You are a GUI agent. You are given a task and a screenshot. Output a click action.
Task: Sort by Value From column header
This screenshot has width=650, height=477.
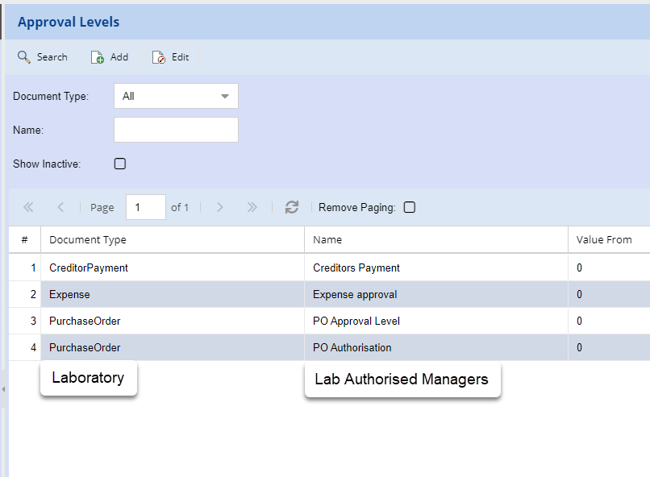point(604,239)
